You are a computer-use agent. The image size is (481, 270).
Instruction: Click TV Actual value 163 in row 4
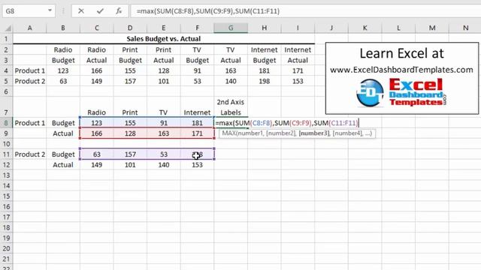click(x=231, y=70)
